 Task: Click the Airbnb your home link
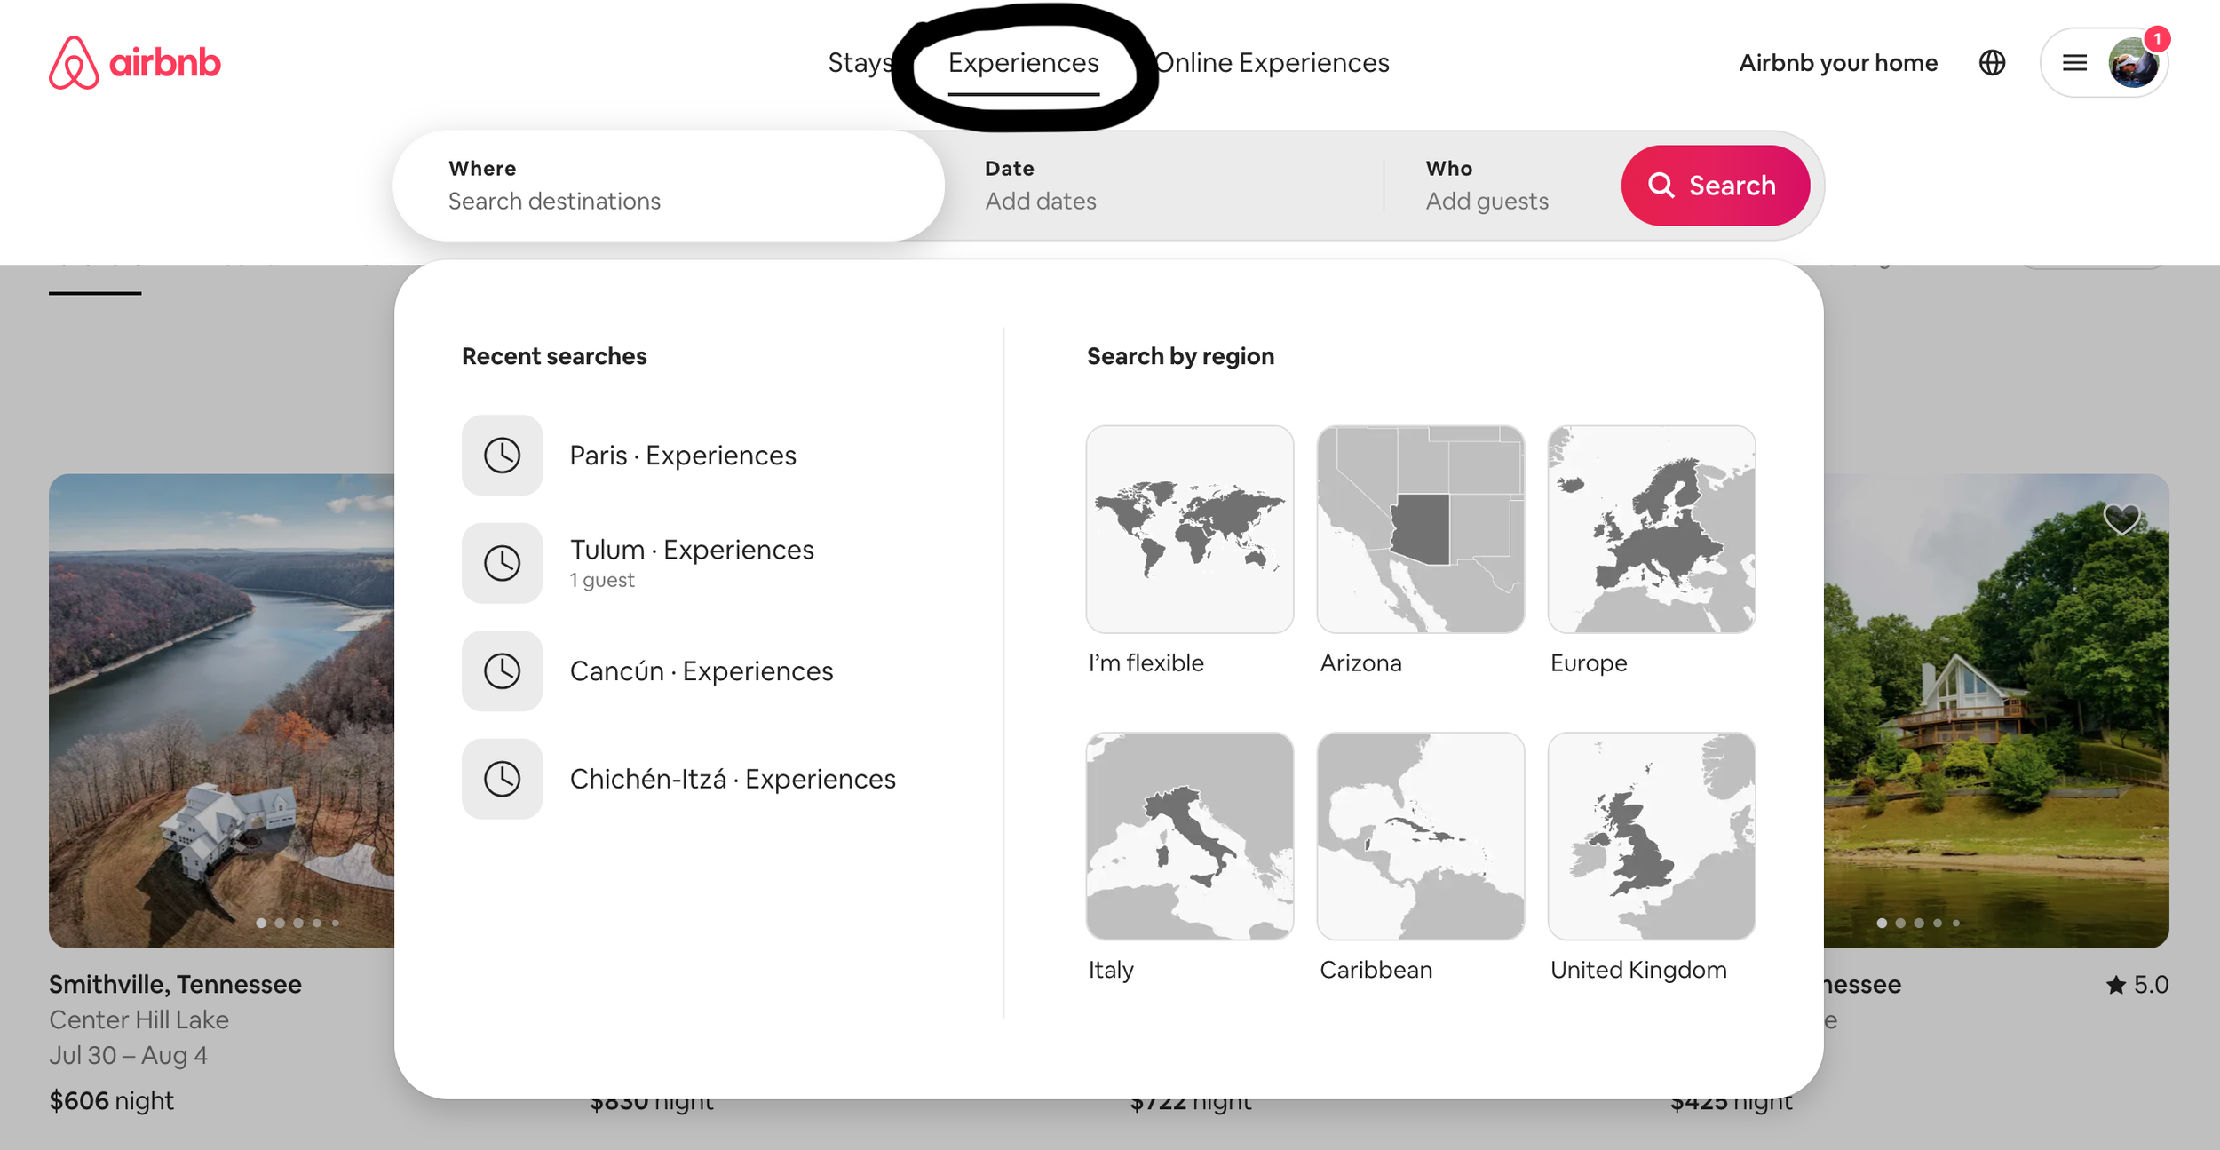1838,62
